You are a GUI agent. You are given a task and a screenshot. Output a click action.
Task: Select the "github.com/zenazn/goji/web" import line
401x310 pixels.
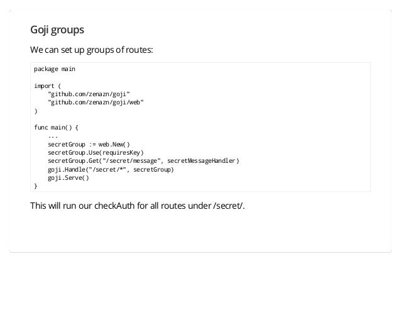click(x=96, y=102)
